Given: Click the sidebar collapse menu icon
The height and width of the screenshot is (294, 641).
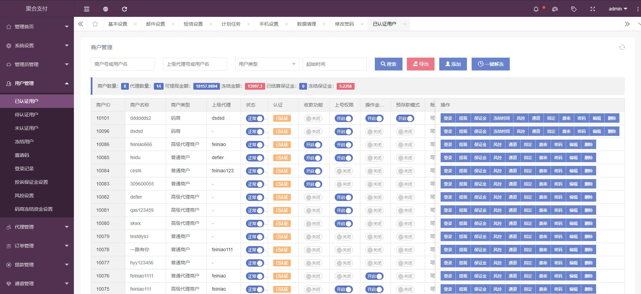Looking at the screenshot, I should pyautogui.click(x=87, y=9).
